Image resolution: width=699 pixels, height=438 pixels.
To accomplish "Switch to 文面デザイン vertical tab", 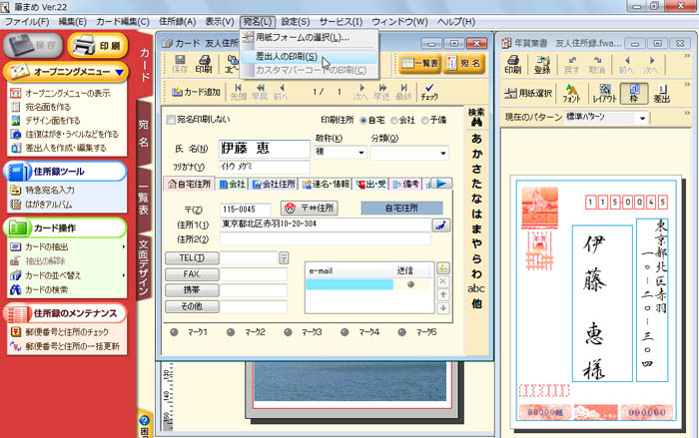I will pyautogui.click(x=143, y=267).
